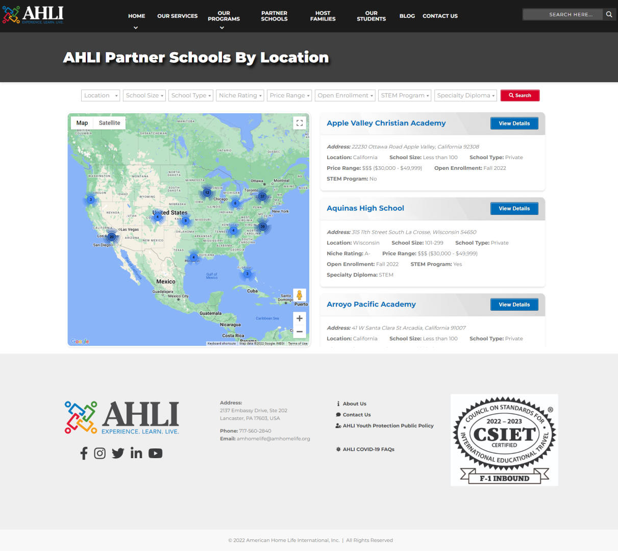Open the 12-school cluster over Wisconsin
618x551 pixels.
207,193
